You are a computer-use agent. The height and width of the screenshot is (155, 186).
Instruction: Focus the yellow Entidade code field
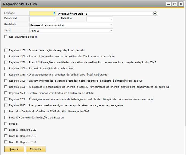[43, 14]
